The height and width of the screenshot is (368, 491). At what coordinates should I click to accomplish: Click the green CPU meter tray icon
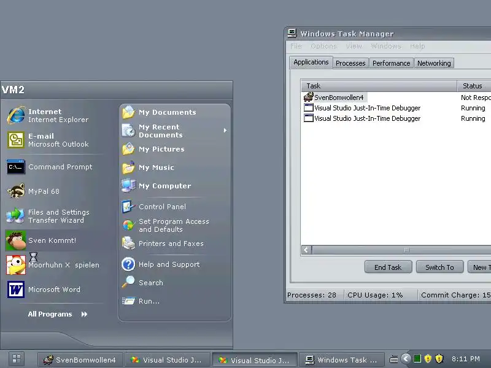(417, 359)
